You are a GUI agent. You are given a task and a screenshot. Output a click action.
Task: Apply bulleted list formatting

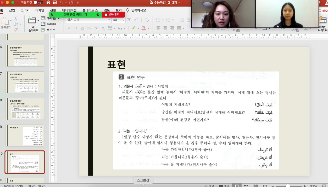pos(158,20)
